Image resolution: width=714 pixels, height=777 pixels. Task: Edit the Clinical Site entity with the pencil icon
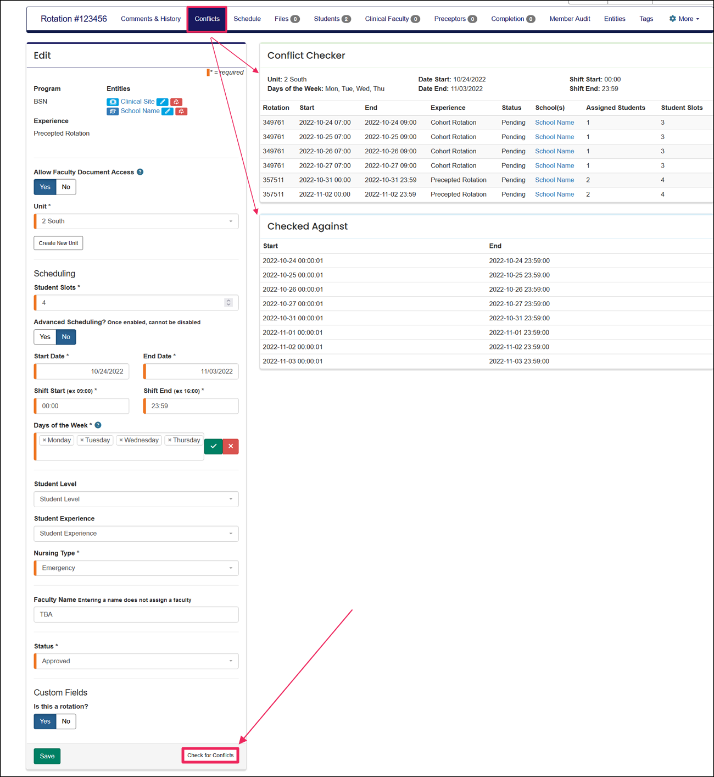(162, 102)
